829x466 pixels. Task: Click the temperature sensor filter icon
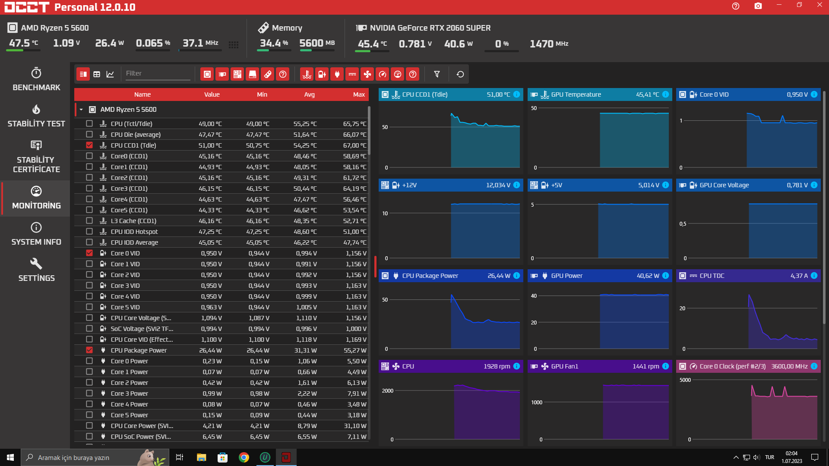[x=307, y=74]
